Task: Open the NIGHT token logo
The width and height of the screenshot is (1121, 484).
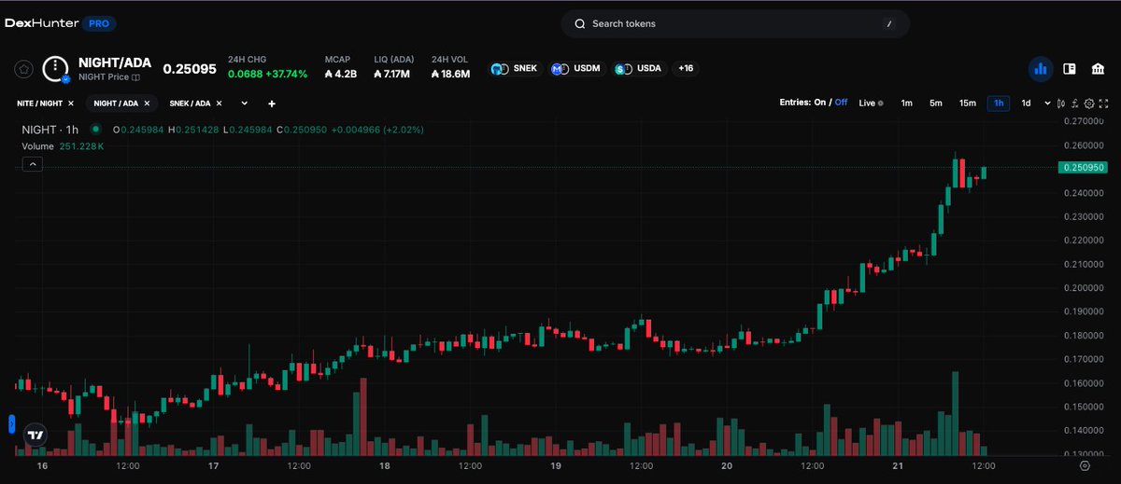Action: pos(56,69)
